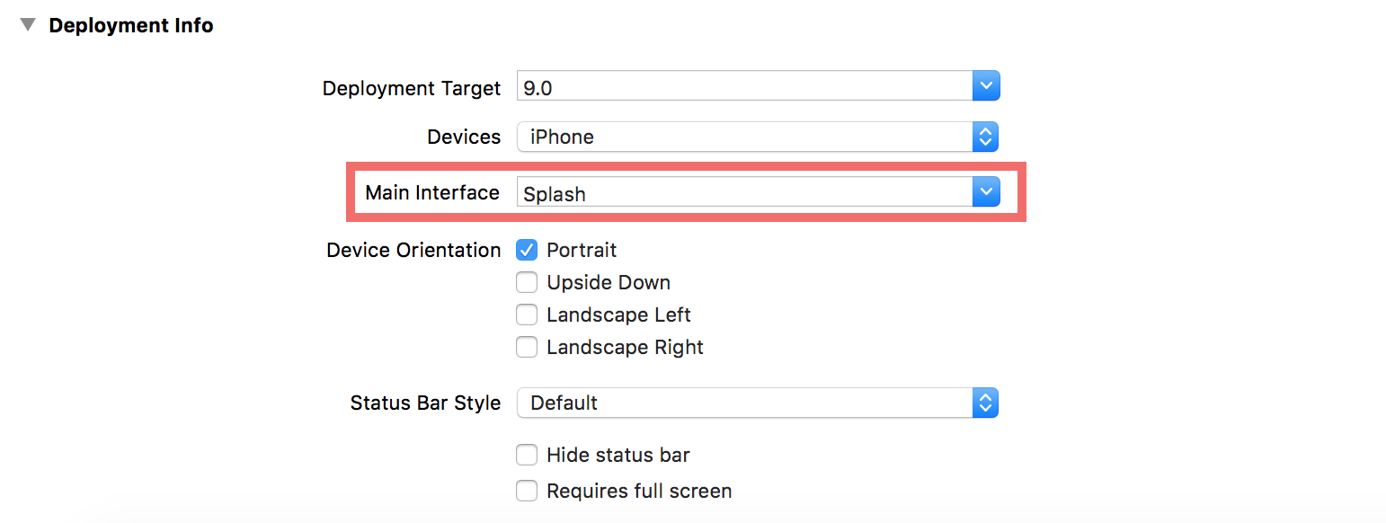
Task: Open Deployment Target dropdown arrow
Action: click(x=986, y=87)
